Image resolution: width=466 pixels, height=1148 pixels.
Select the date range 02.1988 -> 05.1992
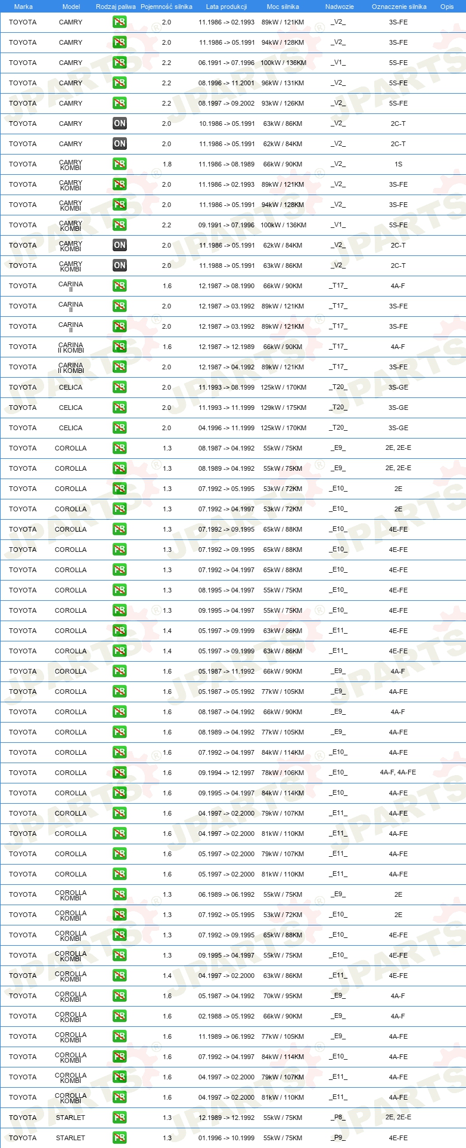click(x=226, y=1016)
